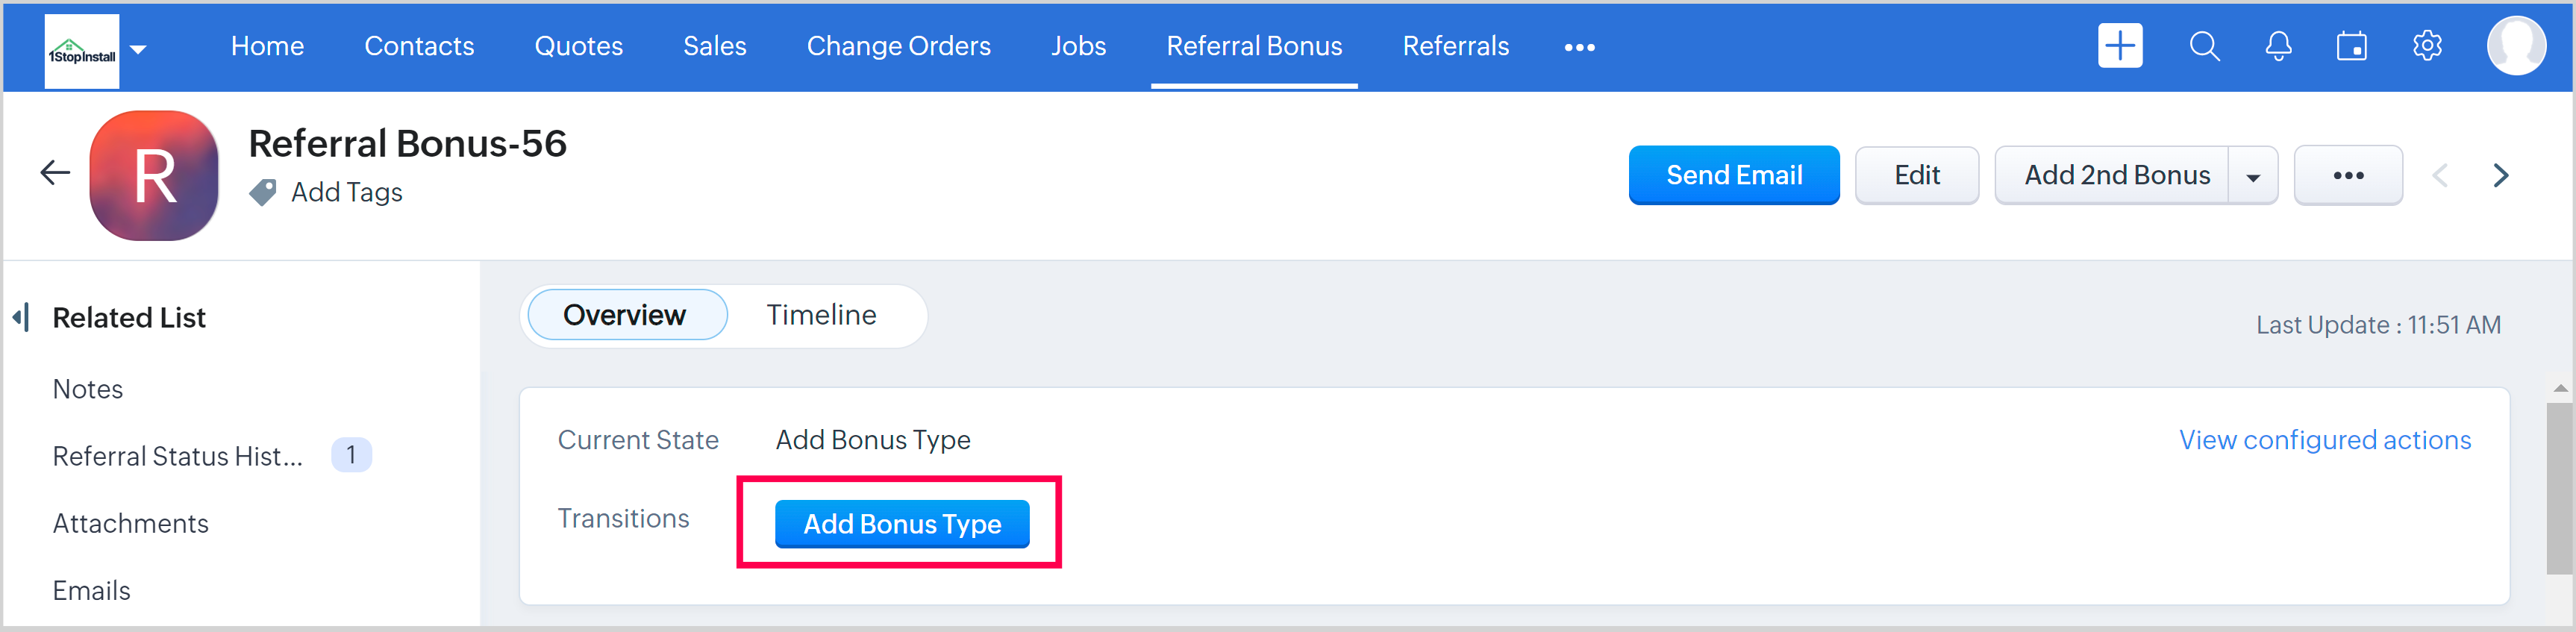Image resolution: width=2576 pixels, height=632 pixels.
Task: Click the tag icon near Add Tags
Action: coord(263,192)
